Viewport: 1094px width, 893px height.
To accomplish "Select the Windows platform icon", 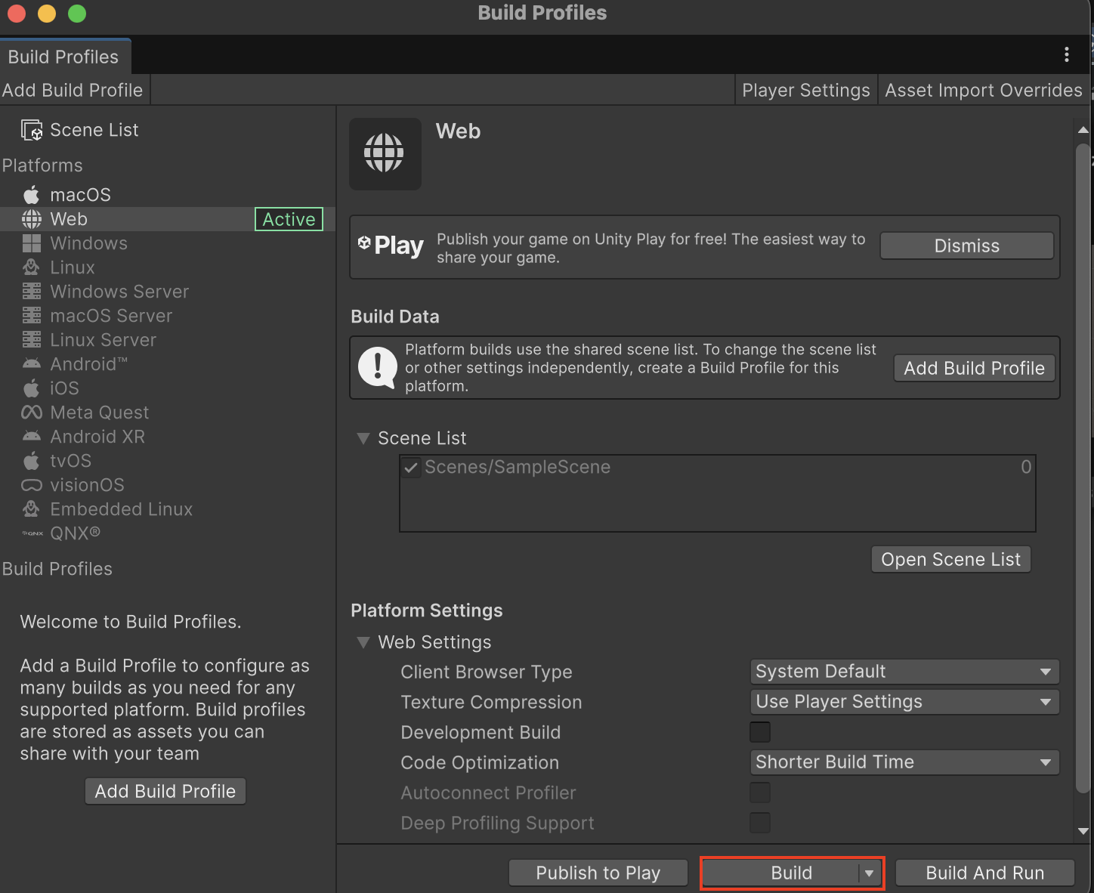I will point(31,243).
